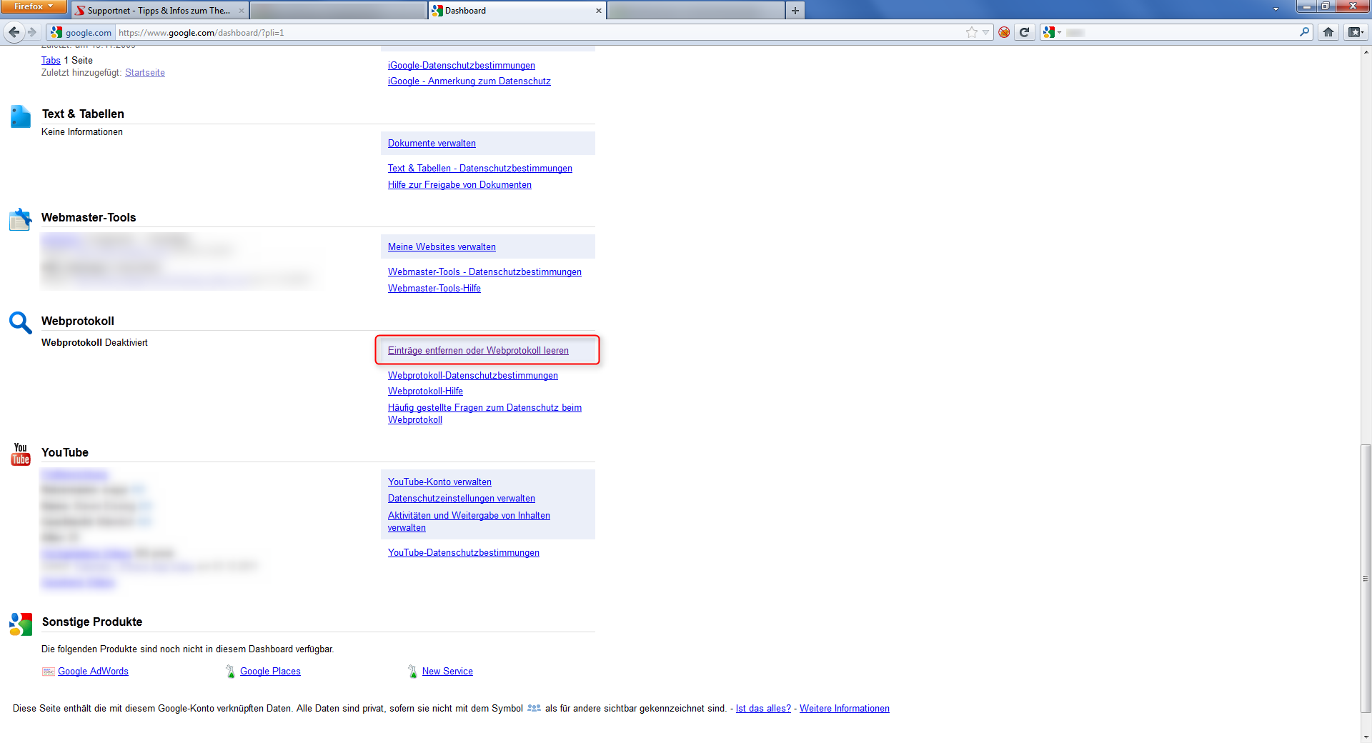Click the Webmaster-Tools icon

point(19,219)
